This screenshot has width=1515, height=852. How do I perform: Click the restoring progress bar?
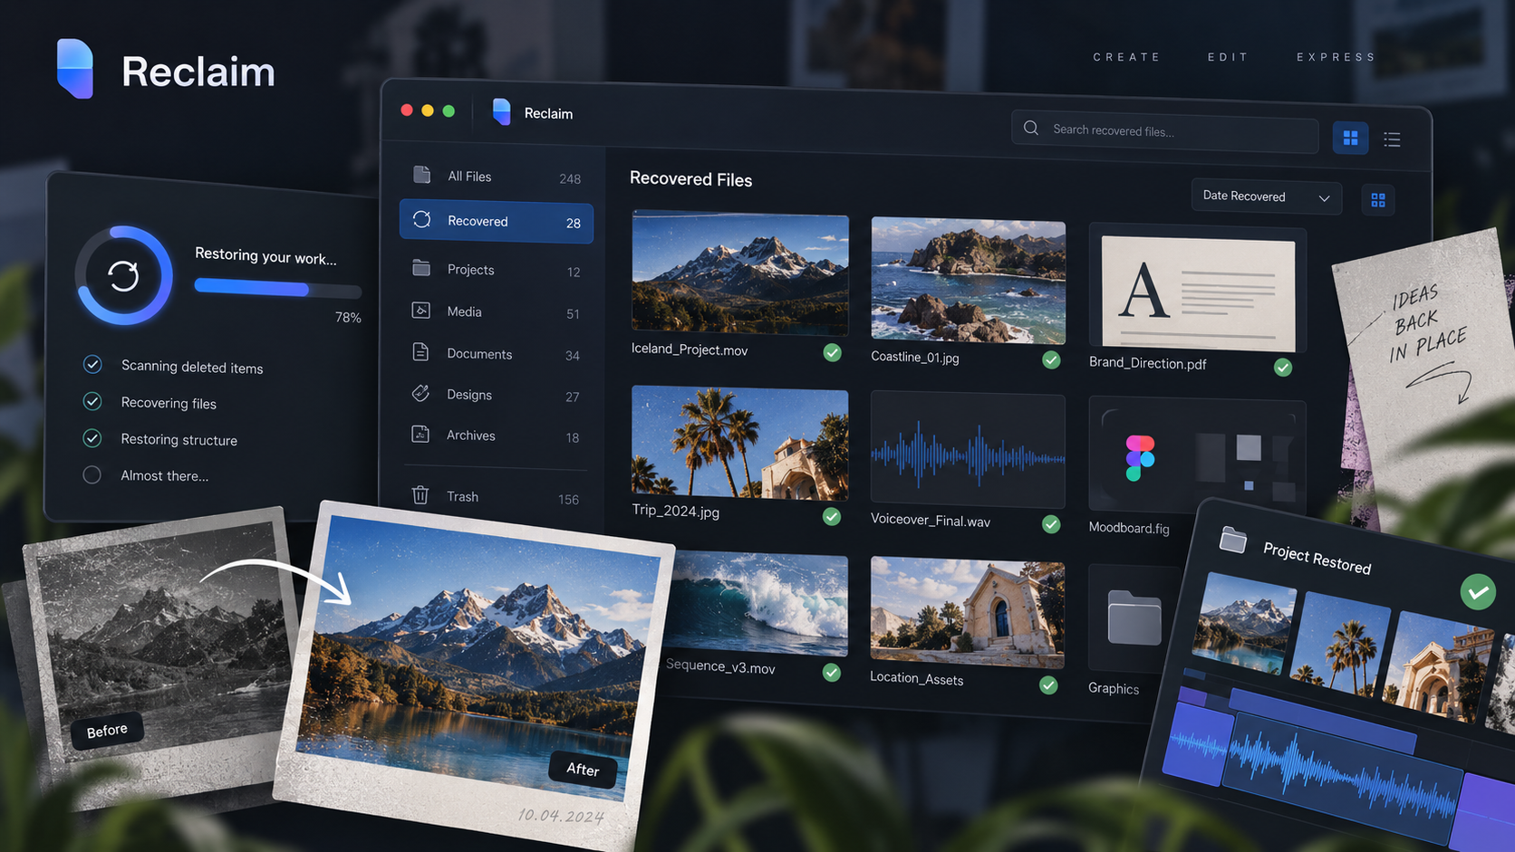point(278,289)
